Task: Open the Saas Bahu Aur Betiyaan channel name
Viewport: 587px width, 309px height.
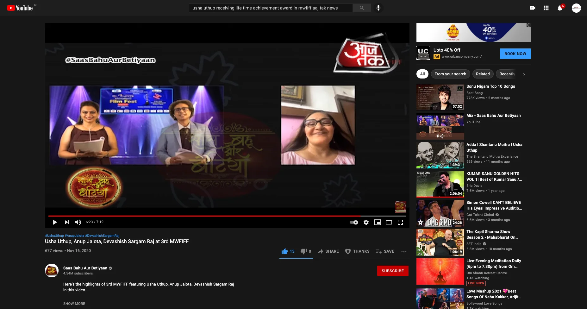Action: click(85, 268)
